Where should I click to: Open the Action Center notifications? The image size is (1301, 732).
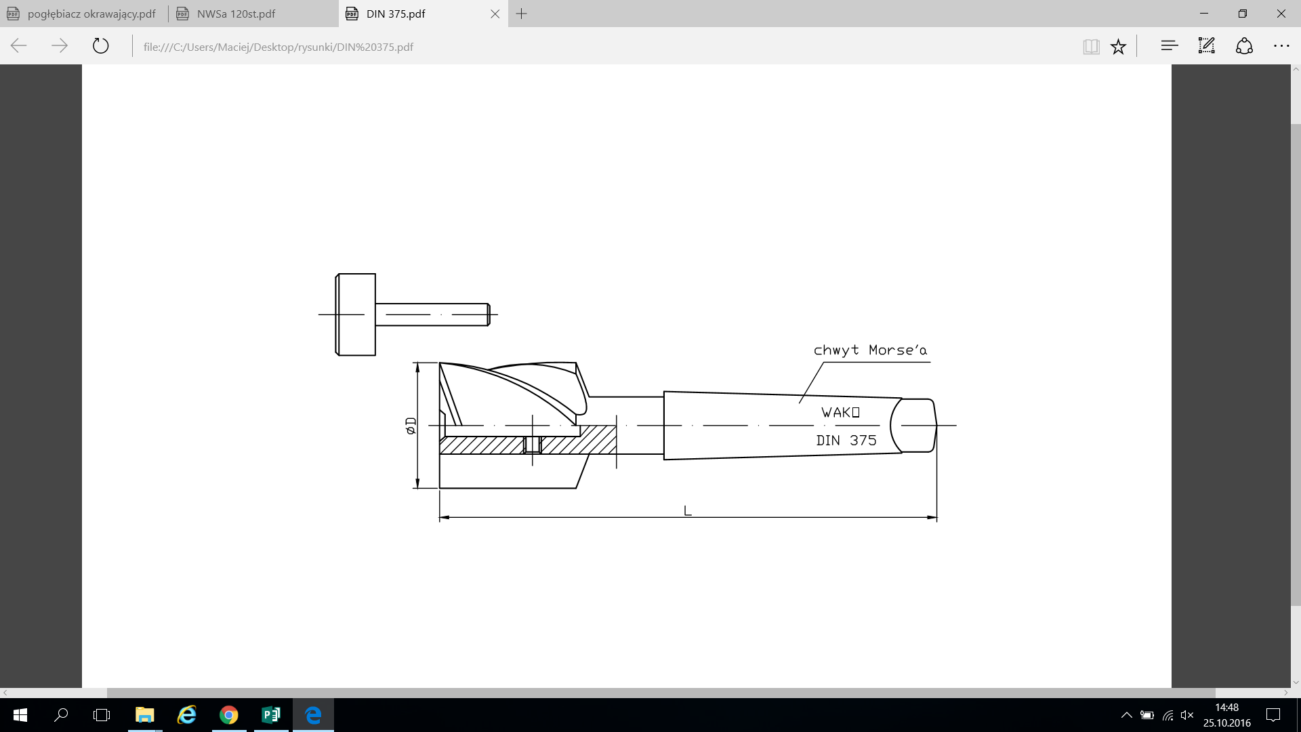point(1273,715)
